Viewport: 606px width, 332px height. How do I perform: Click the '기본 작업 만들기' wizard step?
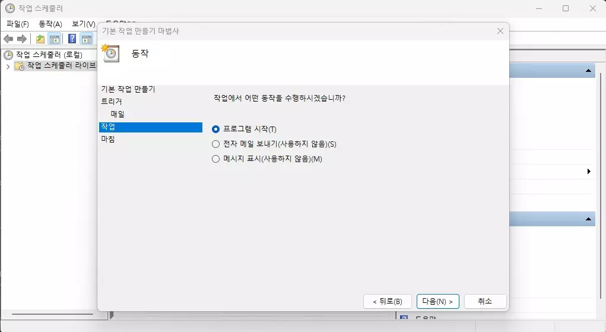click(x=128, y=89)
